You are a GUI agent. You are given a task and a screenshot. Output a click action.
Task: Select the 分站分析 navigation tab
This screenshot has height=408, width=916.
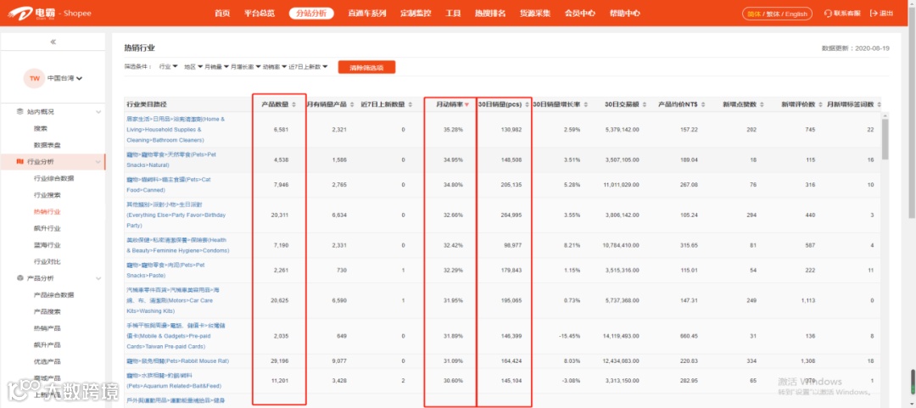coord(311,14)
